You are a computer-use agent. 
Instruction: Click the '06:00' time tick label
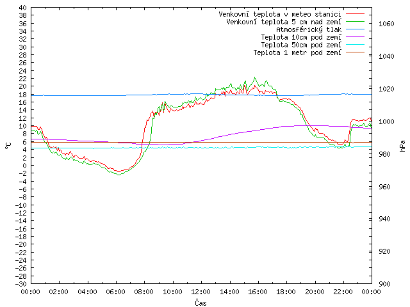click(x=115, y=292)
